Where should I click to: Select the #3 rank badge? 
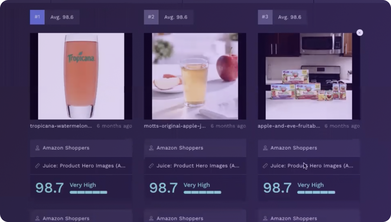click(x=265, y=17)
